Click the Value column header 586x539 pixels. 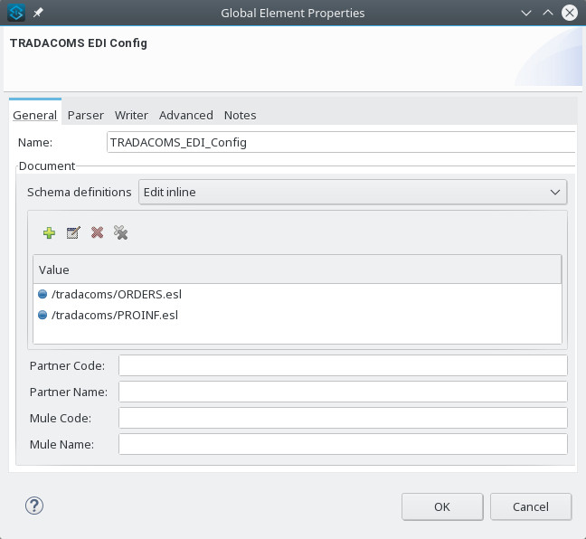coord(297,269)
